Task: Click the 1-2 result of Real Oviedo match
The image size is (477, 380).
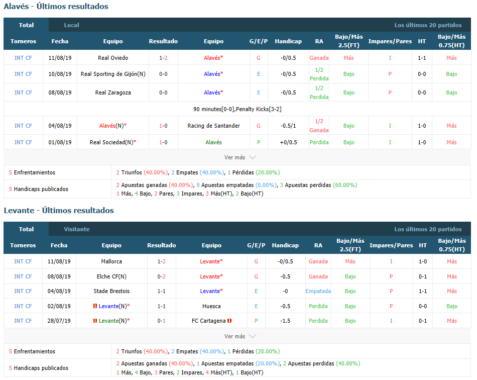Action: (x=163, y=57)
